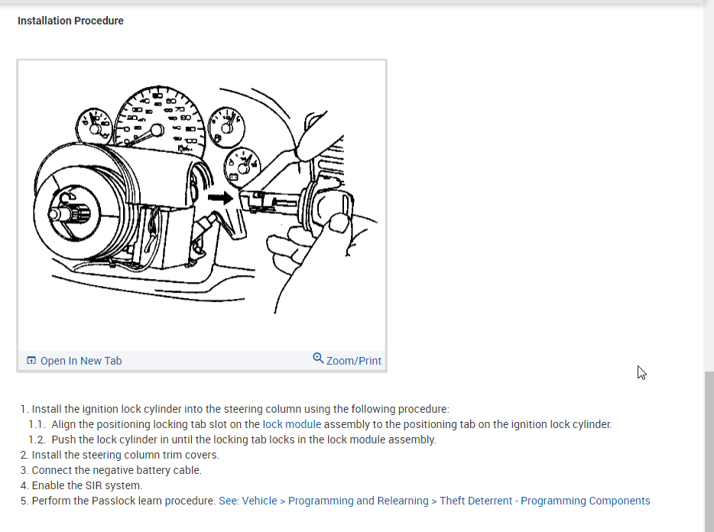This screenshot has height=532, width=714.
Task: Click step '4. Enable the SIR system.'
Action: point(82,485)
